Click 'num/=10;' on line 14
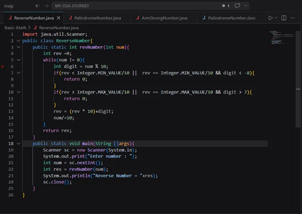 (x=64, y=118)
